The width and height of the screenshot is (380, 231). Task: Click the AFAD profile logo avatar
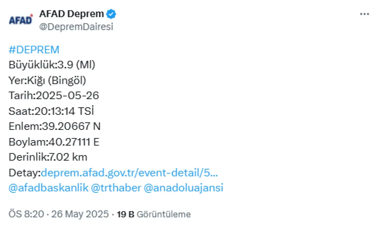pos(21,20)
